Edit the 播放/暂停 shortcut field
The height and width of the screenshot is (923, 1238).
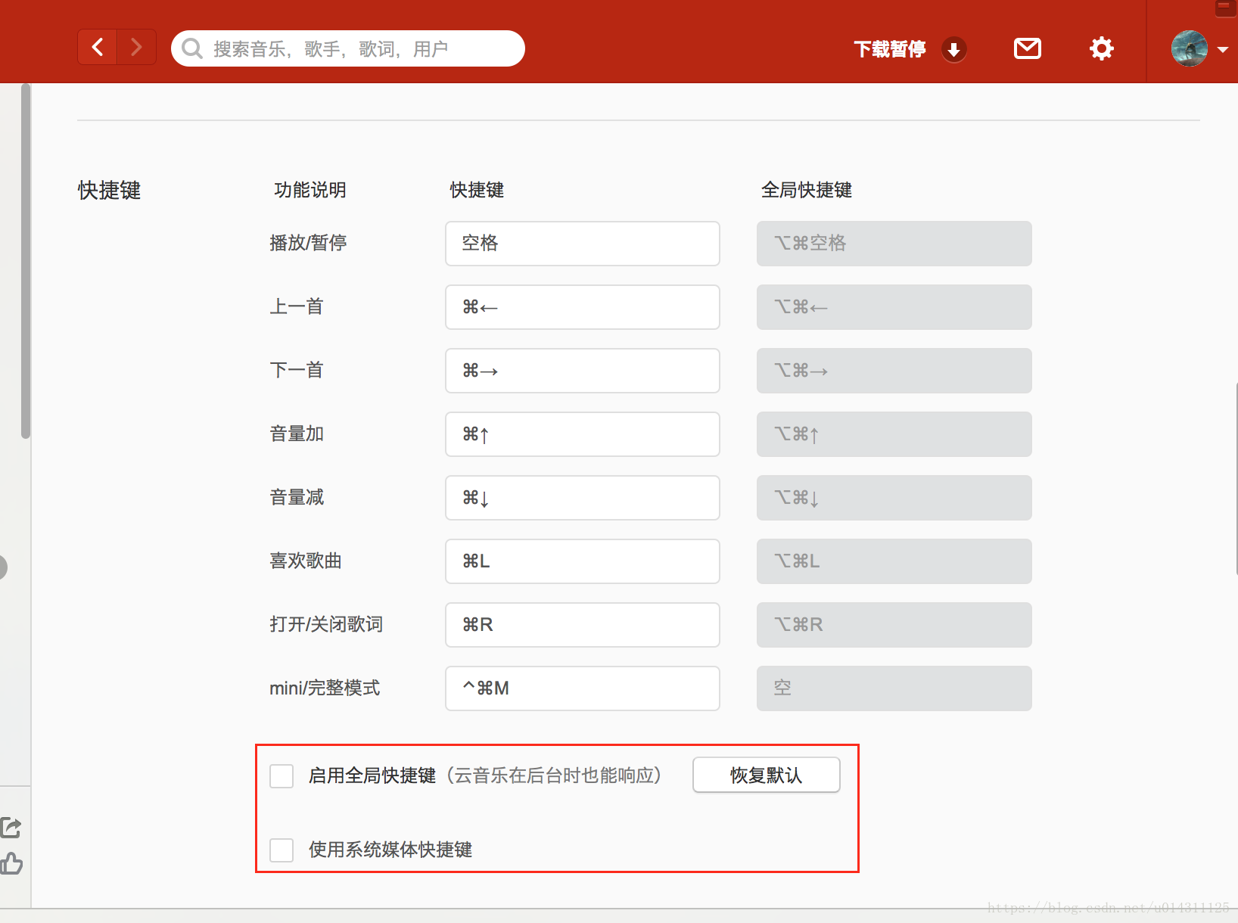(x=583, y=244)
